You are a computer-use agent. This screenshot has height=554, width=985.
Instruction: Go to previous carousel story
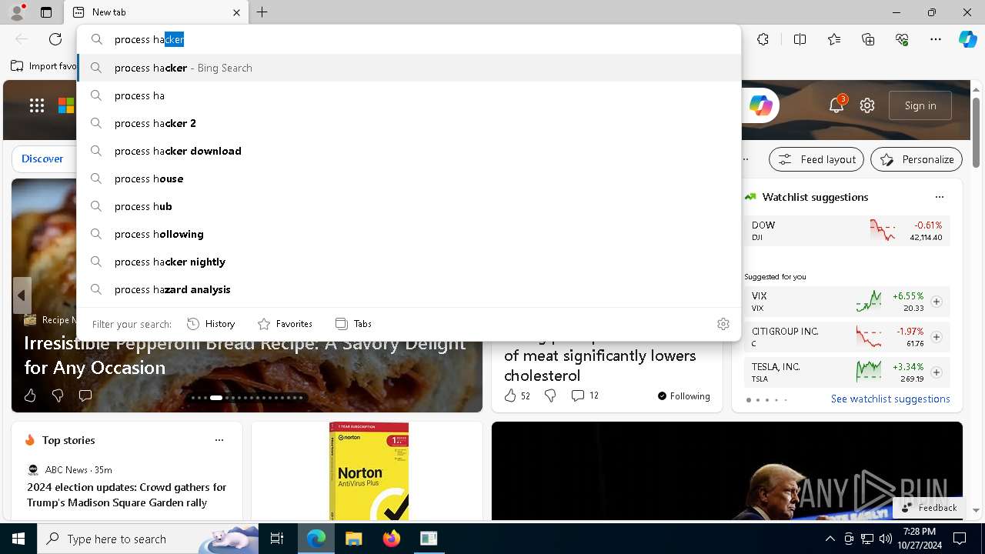22,295
